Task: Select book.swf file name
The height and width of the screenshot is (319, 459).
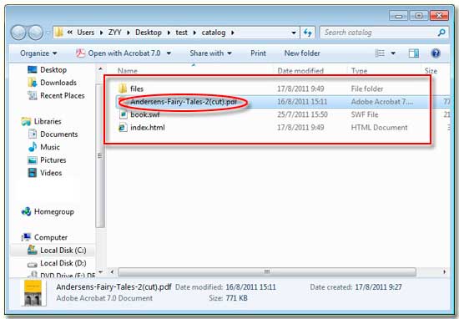Action: (145, 114)
